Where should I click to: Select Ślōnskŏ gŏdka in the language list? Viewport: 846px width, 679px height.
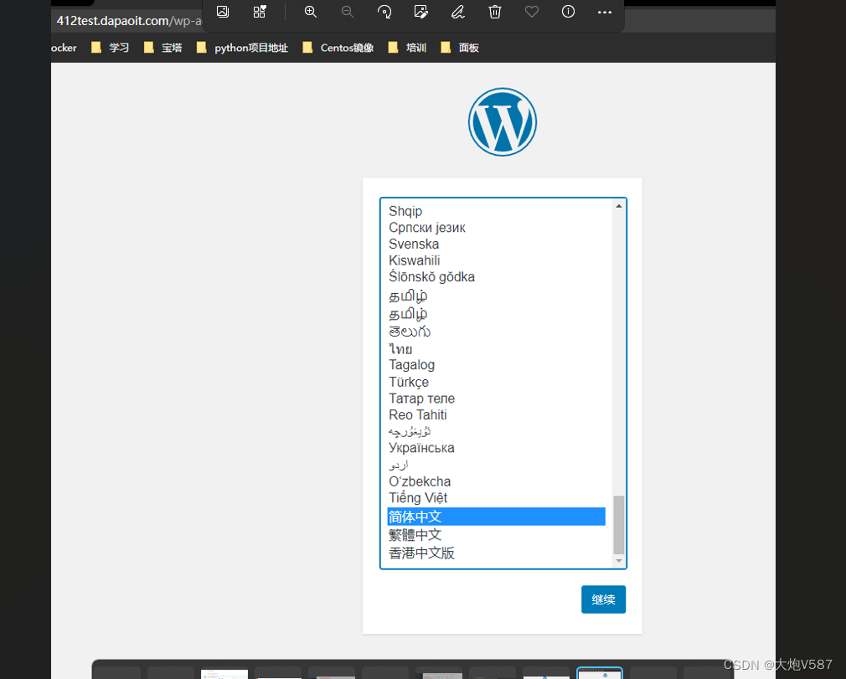click(497, 276)
